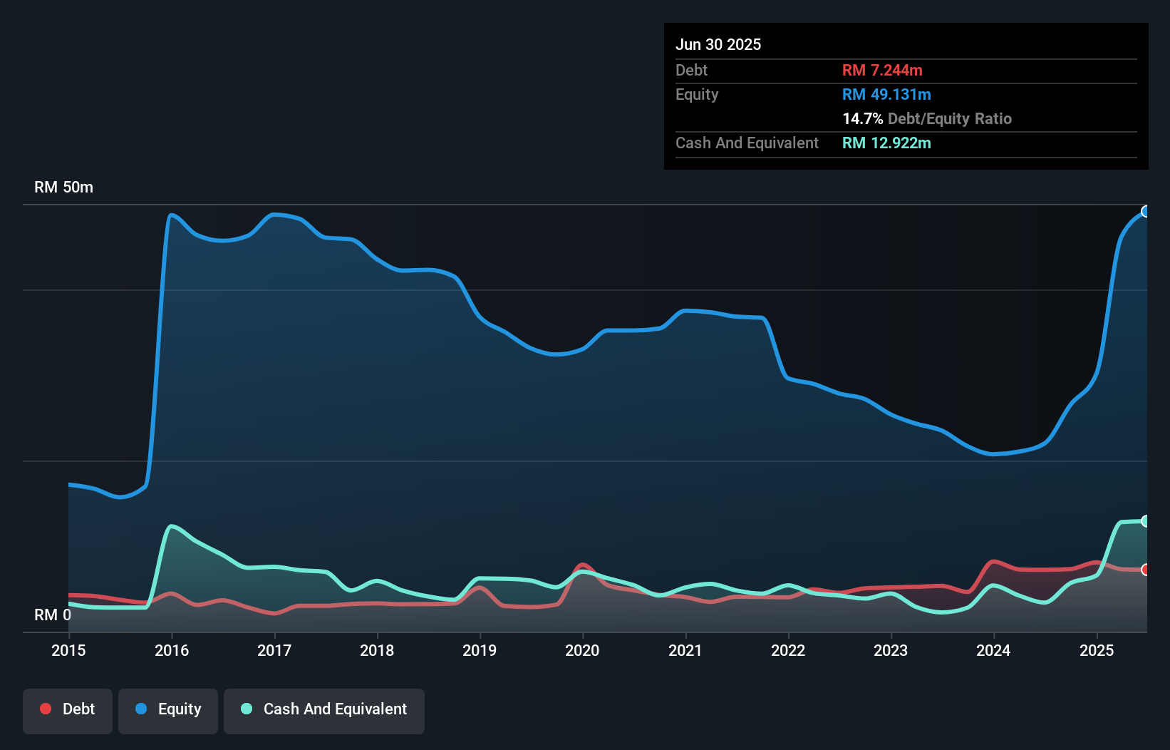Click the blue Equity endpoint marker

click(x=1146, y=212)
